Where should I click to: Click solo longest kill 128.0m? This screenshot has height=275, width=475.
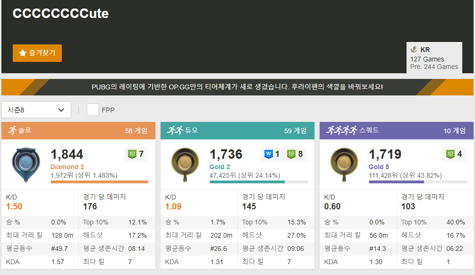[62, 235]
